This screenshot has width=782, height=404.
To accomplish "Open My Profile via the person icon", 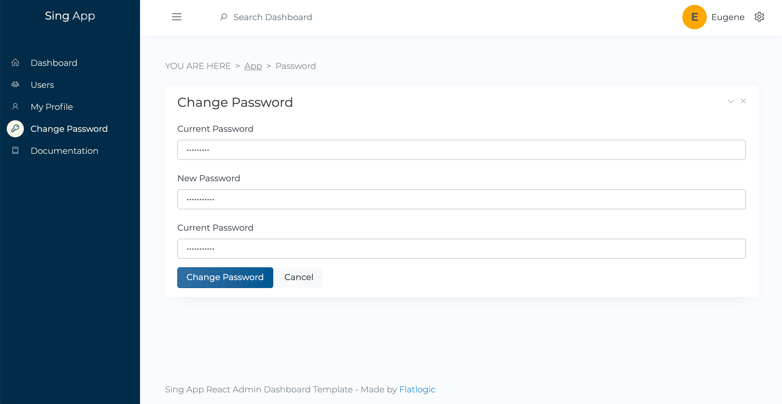I will (15, 106).
